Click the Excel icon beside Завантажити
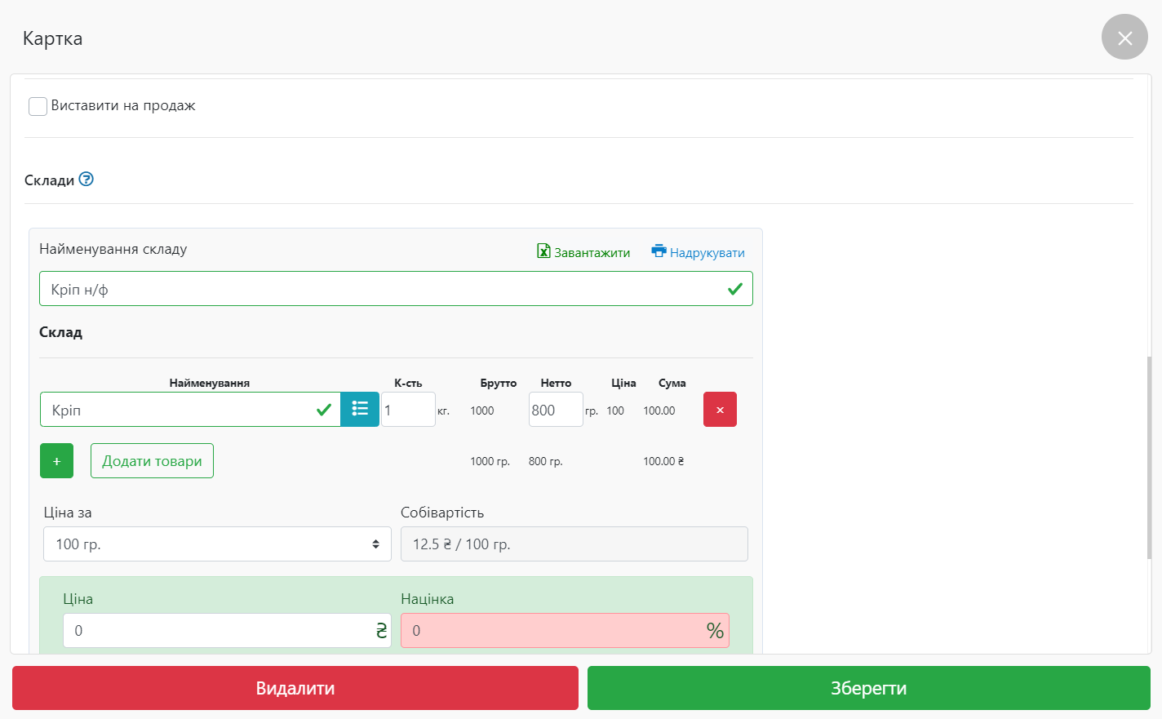This screenshot has height=719, width=1162. [x=543, y=251]
